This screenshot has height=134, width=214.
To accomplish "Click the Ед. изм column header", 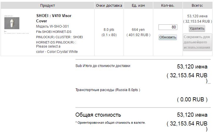I will click(138, 6).
